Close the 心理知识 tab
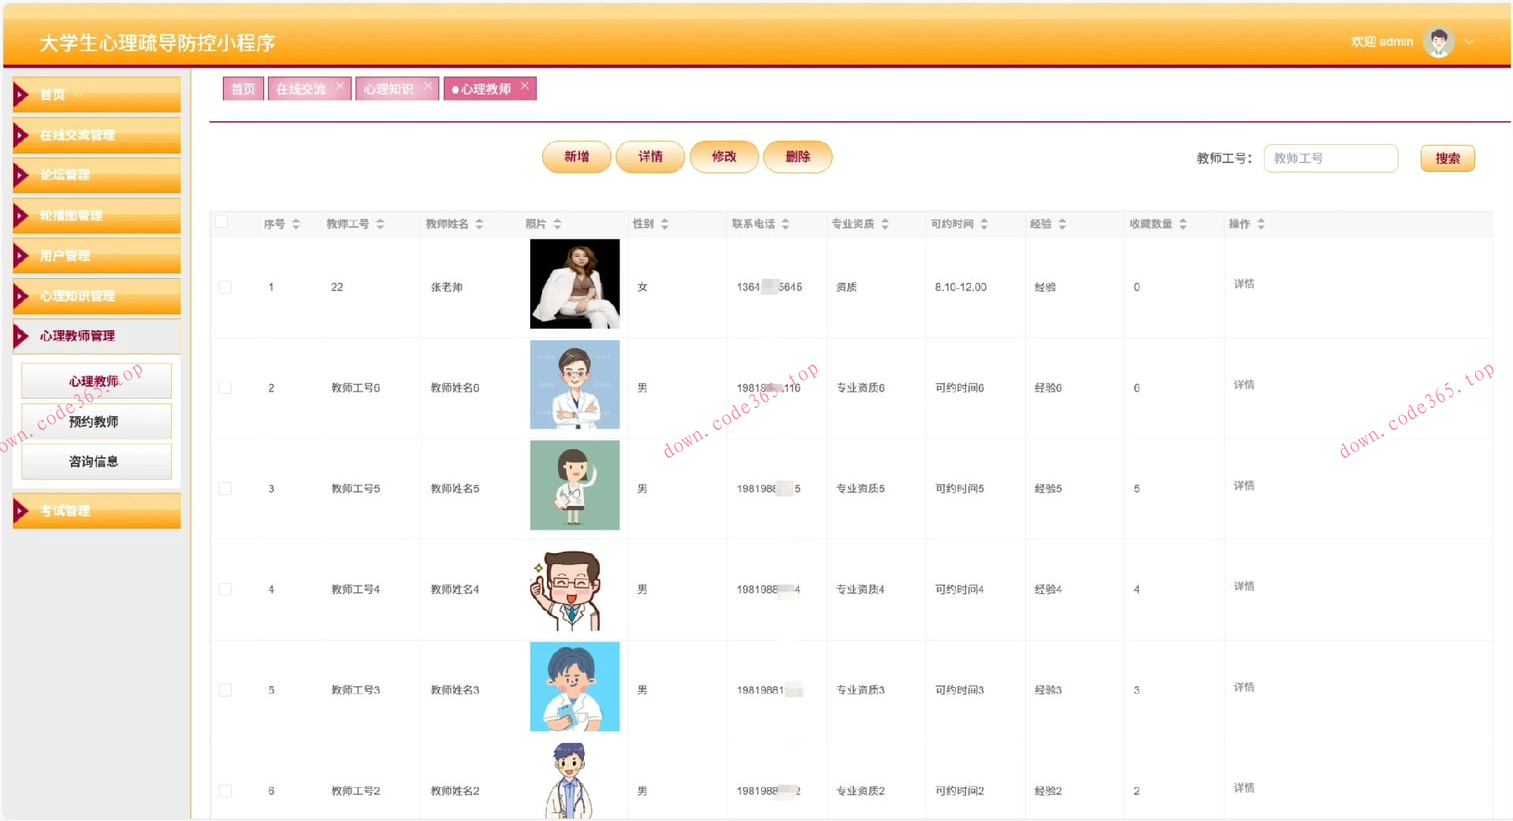Viewport: 1513px width, 821px height. click(x=428, y=86)
